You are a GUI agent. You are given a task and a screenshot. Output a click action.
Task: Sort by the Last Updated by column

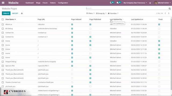[x=116, y=19]
